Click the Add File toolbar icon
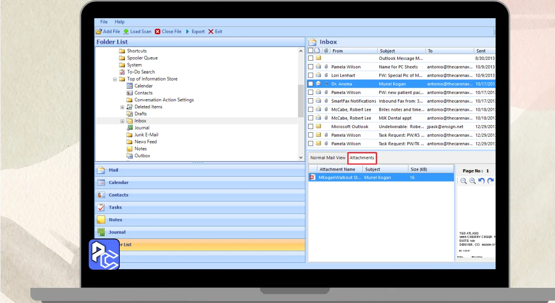555x303 pixels. pyautogui.click(x=99, y=32)
